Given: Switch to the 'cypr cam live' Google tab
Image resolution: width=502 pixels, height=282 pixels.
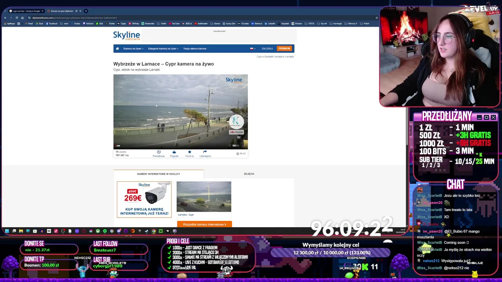Looking at the screenshot, I should [26, 11].
